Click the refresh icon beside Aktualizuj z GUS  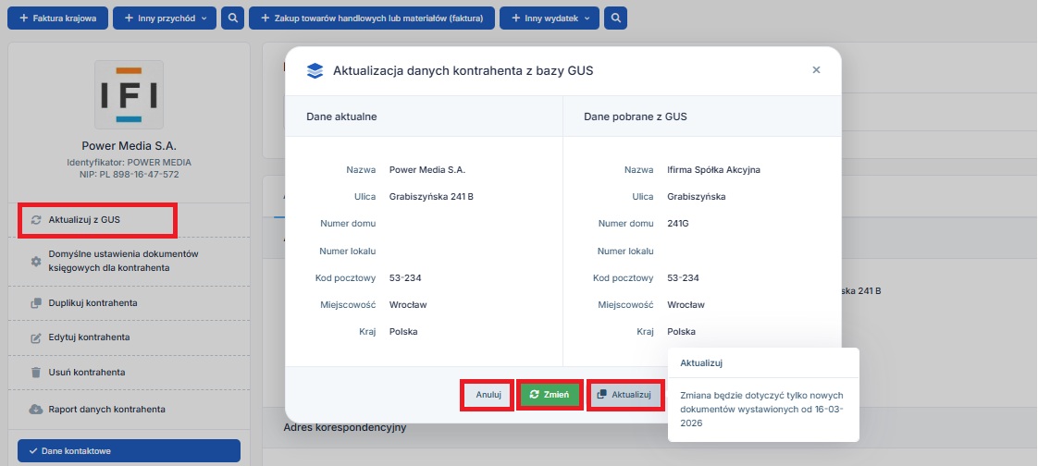click(x=36, y=220)
